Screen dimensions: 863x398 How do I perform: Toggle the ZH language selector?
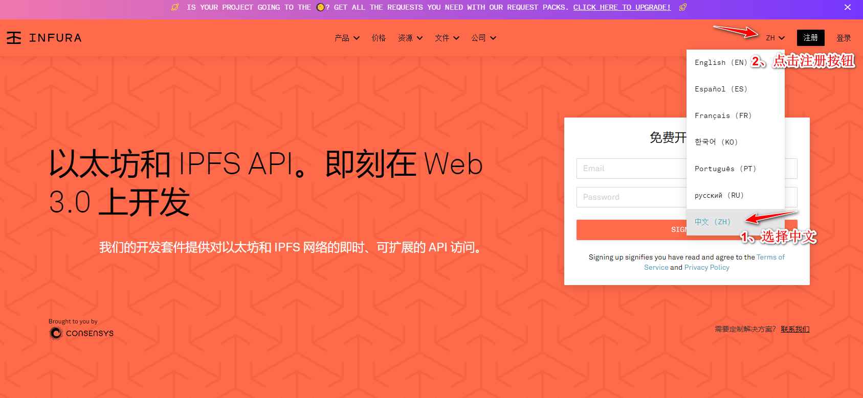[775, 38]
